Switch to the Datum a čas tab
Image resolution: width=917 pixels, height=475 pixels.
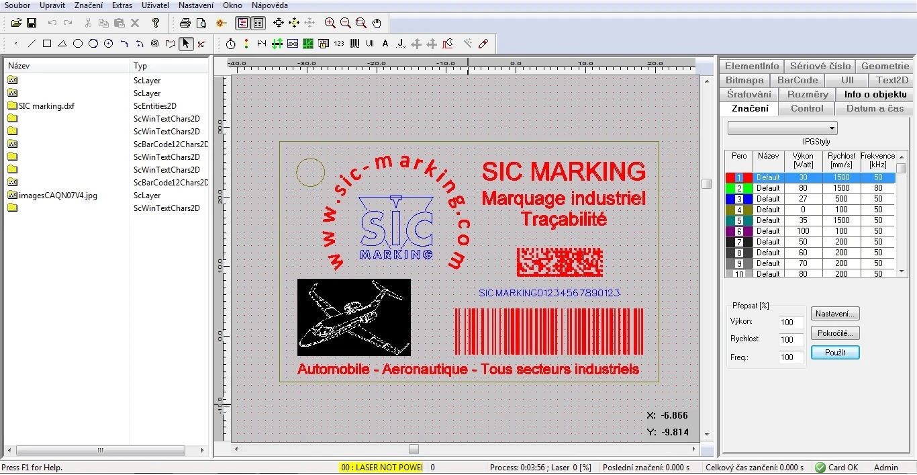(x=875, y=108)
